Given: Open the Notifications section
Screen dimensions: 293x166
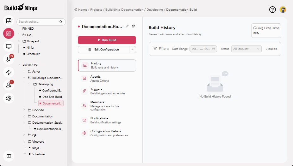Looking at the screenshot, I should (107, 120).
